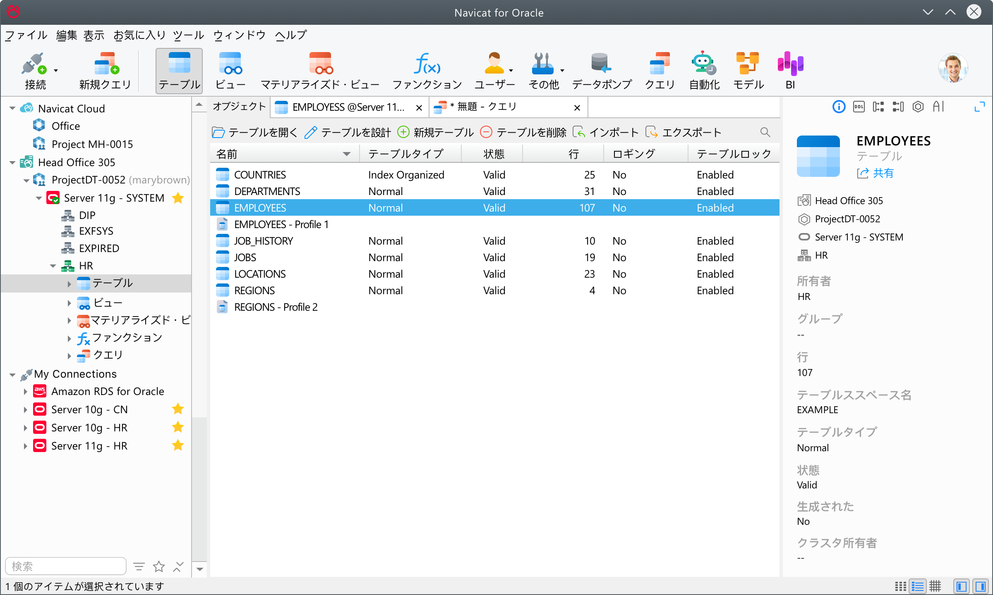The image size is (993, 595).
Task: Collapse the Navicat Cloud tree node
Action: point(12,109)
